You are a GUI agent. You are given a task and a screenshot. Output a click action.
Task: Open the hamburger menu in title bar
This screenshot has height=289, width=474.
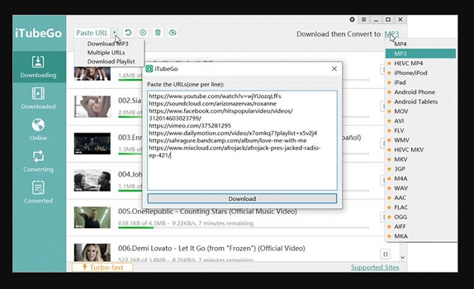[364, 20]
